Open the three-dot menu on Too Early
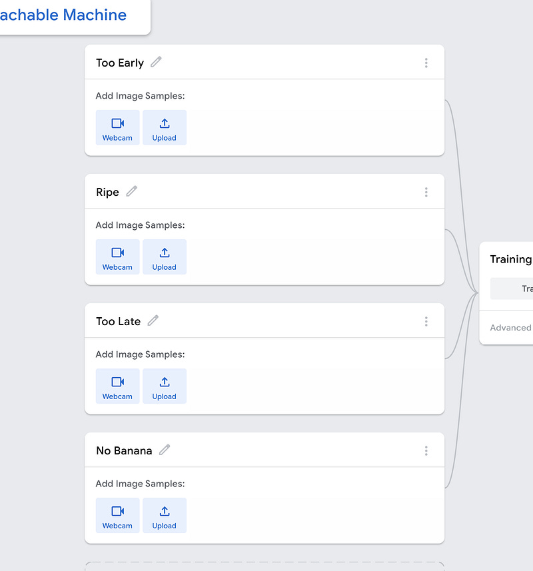This screenshot has height=571, width=533. tap(426, 62)
